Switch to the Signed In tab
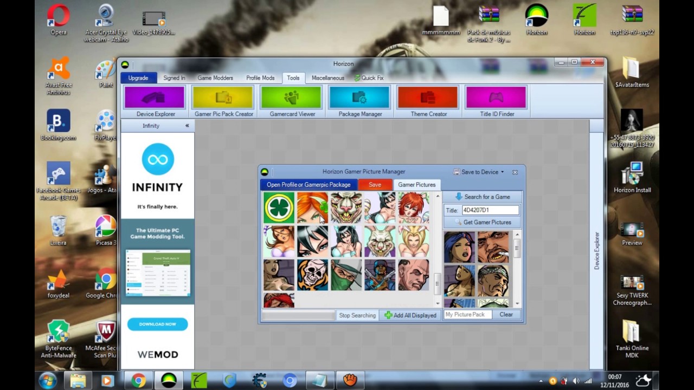This screenshot has width=694, height=390. coord(174,78)
